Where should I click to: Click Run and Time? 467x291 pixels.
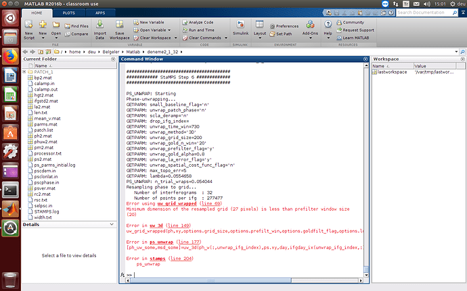[198, 30]
